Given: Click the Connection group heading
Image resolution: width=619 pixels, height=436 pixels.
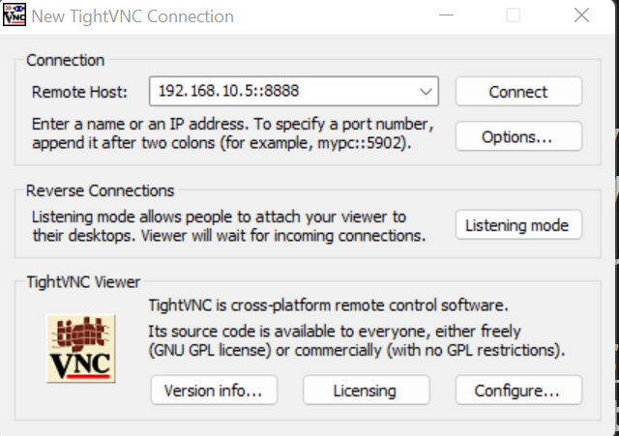Looking at the screenshot, I should [66, 60].
